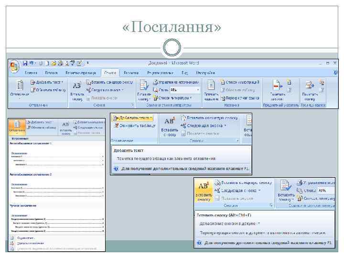Click the text "Вставить сноску (Alt+Ctrl+F)" in the tooltip

[224, 215]
